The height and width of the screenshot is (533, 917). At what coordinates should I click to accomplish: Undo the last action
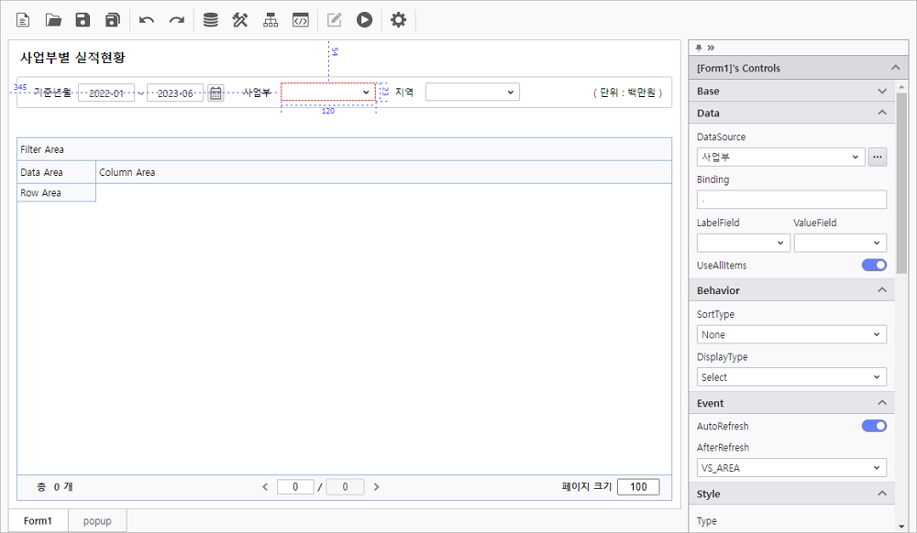(x=147, y=20)
